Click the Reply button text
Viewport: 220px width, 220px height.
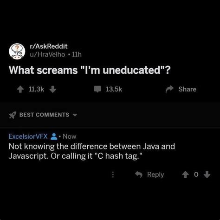155,175
